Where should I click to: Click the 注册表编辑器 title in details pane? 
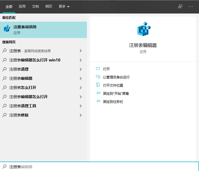143,45
